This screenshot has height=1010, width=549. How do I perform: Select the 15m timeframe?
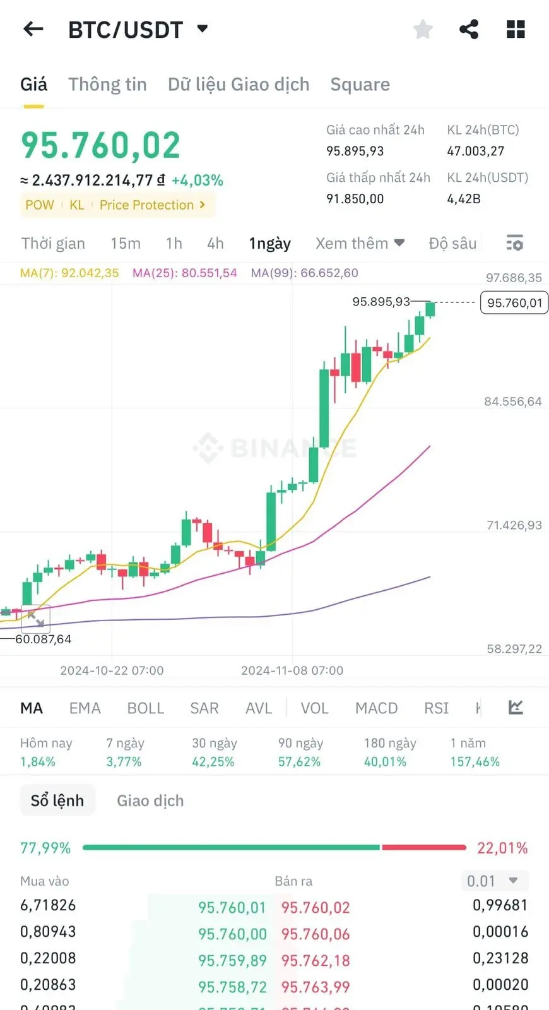point(126,243)
